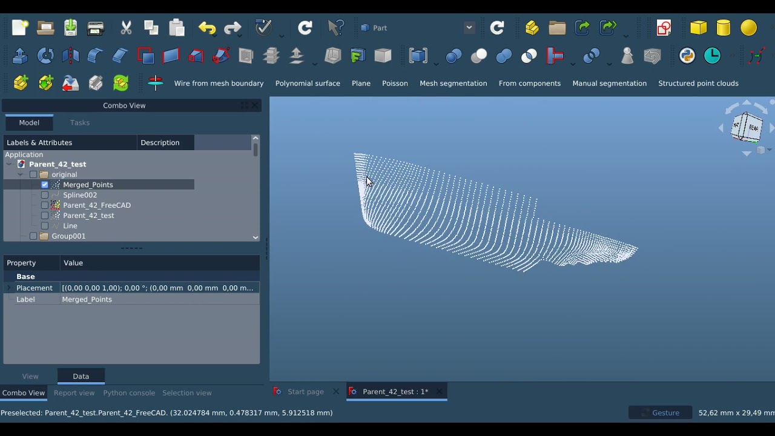This screenshot has width=775, height=436.
Task: Switch to the Tasks tab
Action: click(79, 123)
